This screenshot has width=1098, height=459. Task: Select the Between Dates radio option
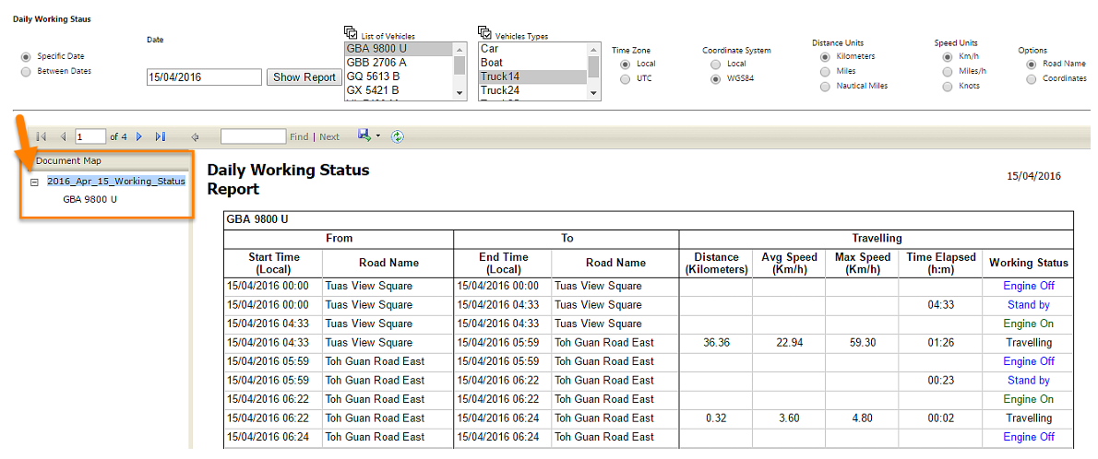[x=26, y=71]
